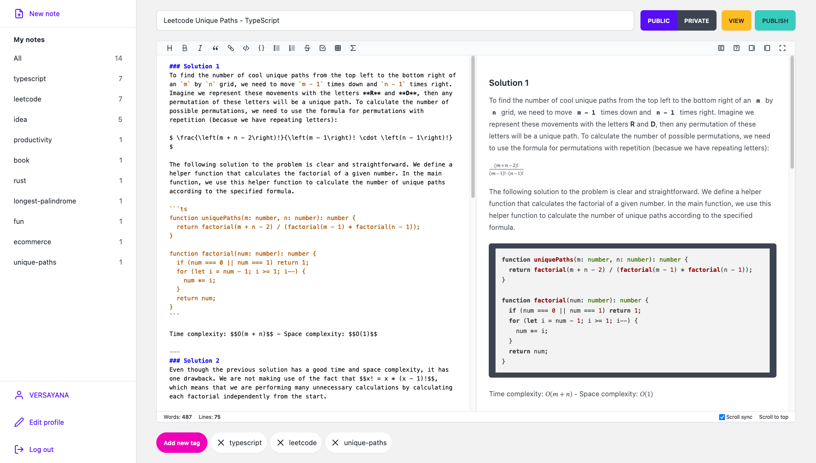816x463 pixels.
Task: Insert a heading with the H icon
Action: click(170, 48)
